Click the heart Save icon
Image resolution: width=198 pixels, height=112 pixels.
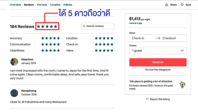[x=182, y=5]
